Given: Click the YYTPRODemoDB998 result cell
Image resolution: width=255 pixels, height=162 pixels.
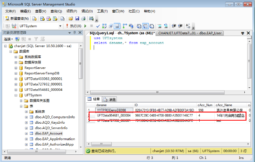Looking at the screenshot, I should click(114, 110).
